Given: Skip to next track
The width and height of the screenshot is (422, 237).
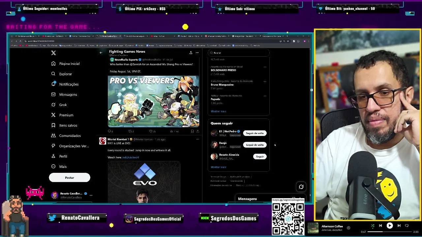Looking at the screenshot, I should tap(399, 226).
